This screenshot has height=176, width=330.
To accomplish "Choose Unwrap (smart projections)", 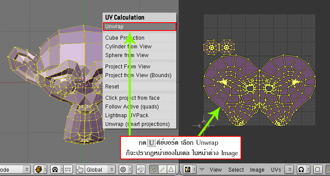I will tap(139, 124).
